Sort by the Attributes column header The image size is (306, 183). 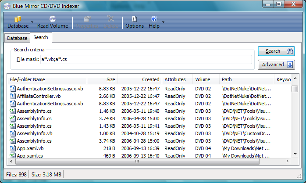pos(177,79)
